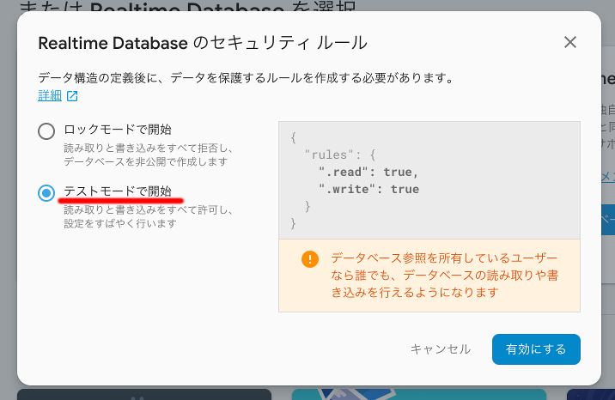Select ロックモードで開始 radio button
Screen dimensions: 615x400
click(x=46, y=130)
